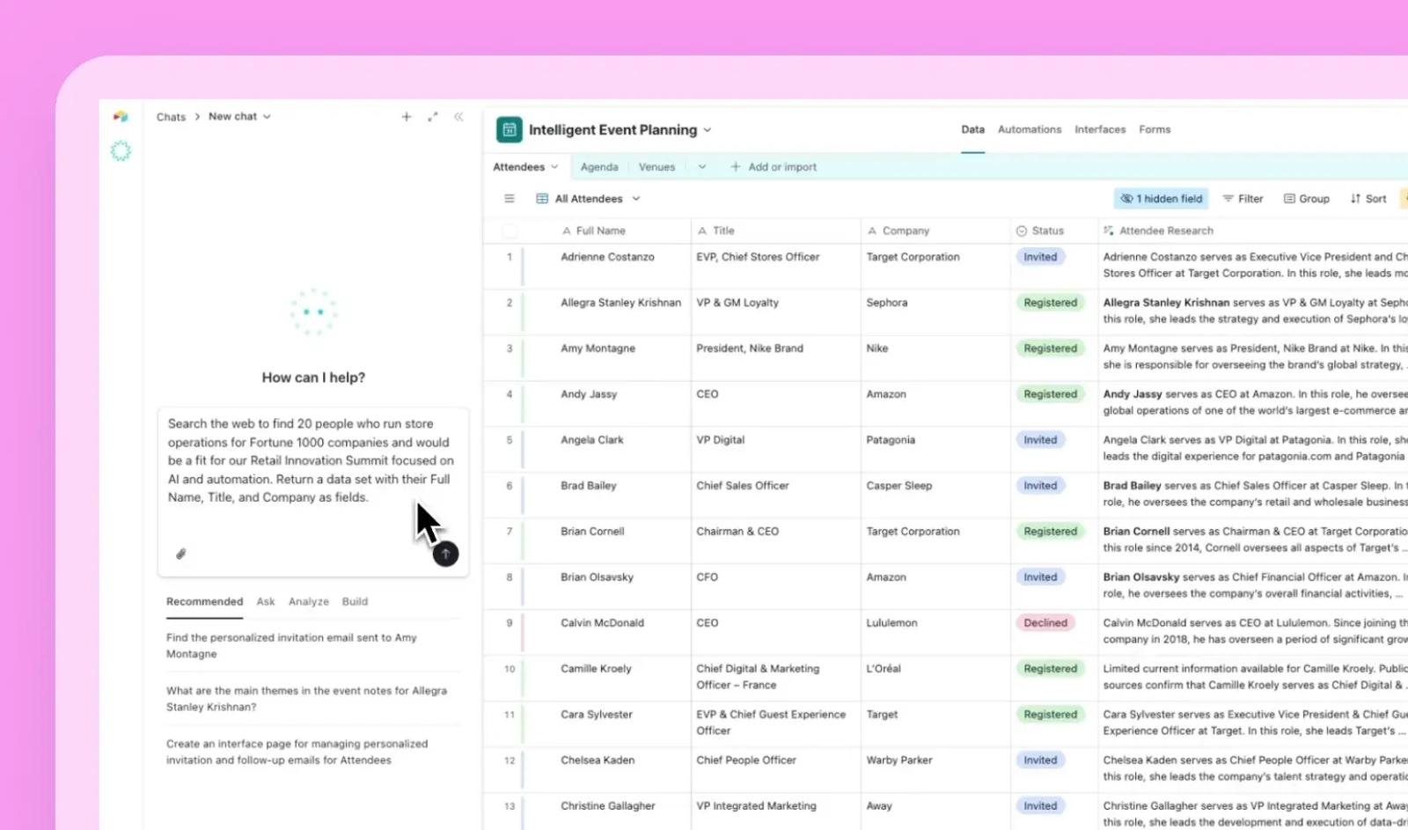The height and width of the screenshot is (830, 1408).
Task: Select the Chief People Officer title cell
Action: 776,769
